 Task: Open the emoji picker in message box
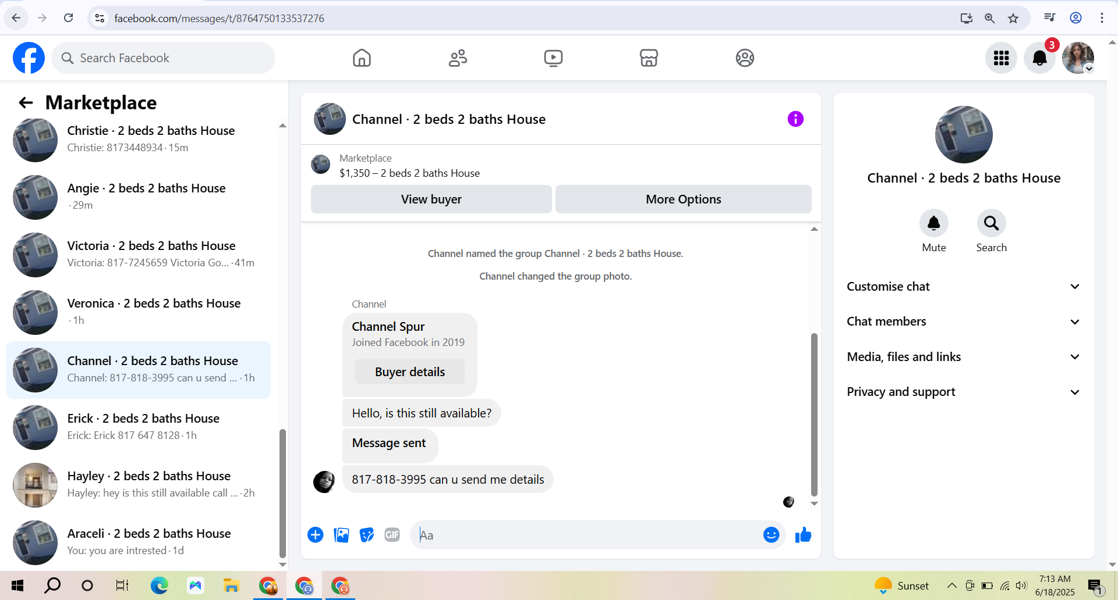pos(771,535)
